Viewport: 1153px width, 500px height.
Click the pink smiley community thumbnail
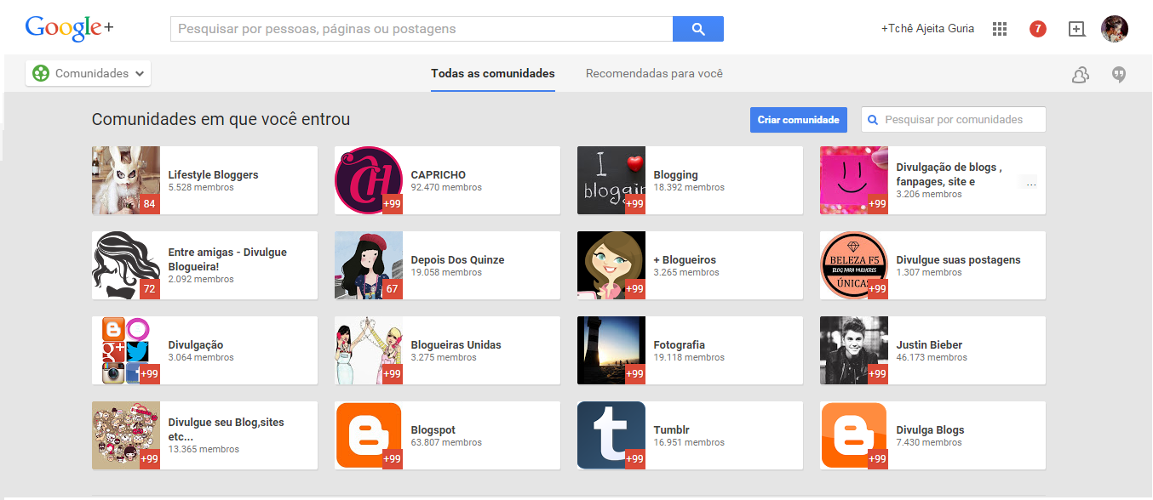pos(854,180)
